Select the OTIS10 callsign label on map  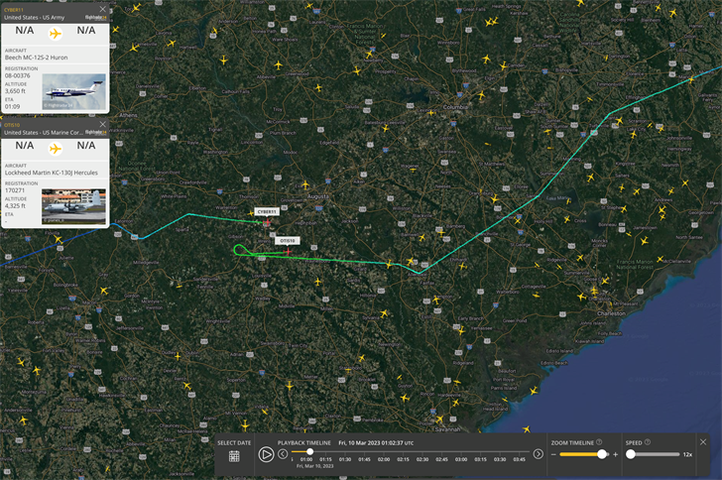click(x=288, y=240)
